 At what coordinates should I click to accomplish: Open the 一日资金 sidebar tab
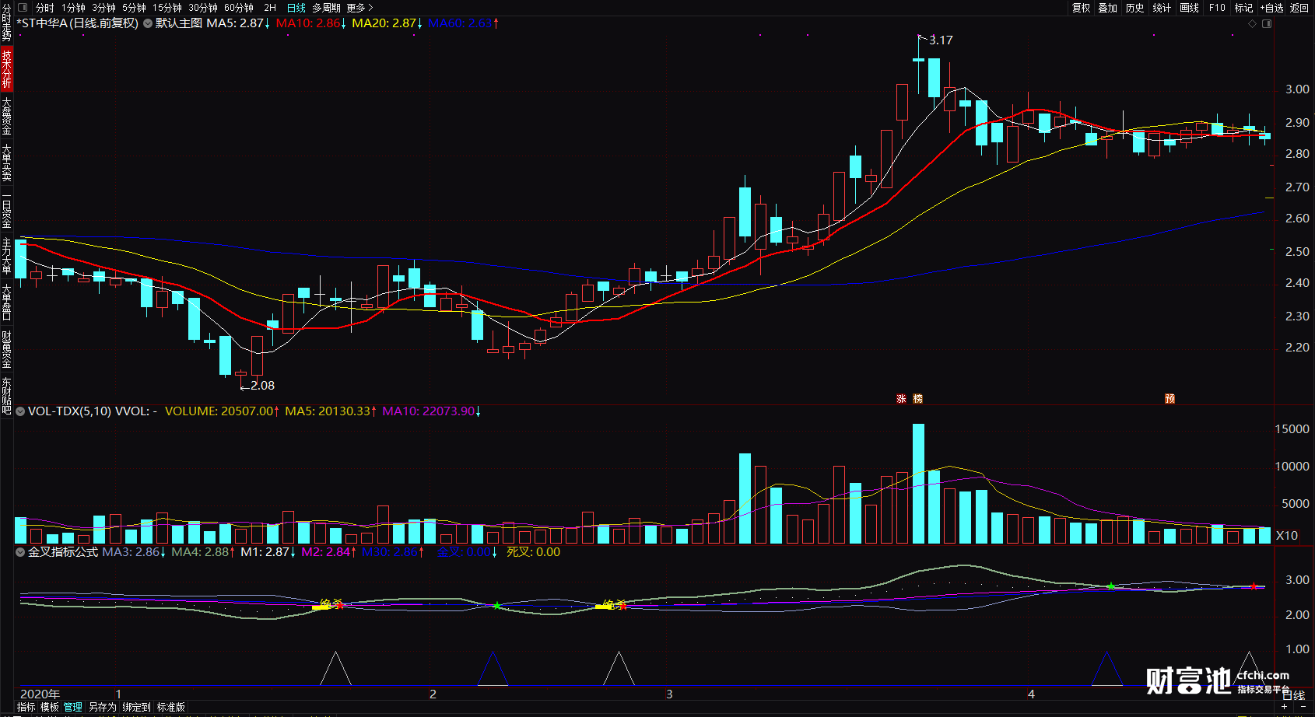point(6,210)
